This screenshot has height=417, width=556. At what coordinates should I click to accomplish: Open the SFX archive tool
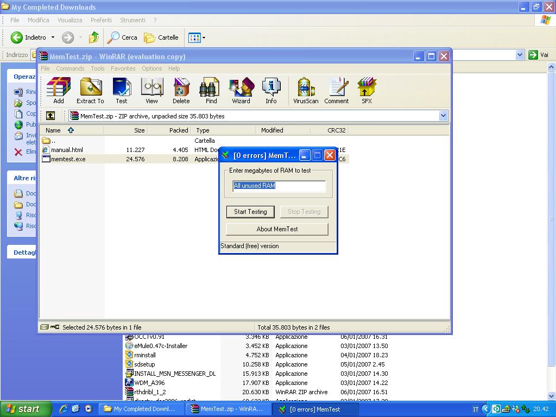367,90
